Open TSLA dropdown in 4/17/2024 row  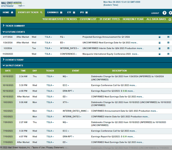pos(48,37)
